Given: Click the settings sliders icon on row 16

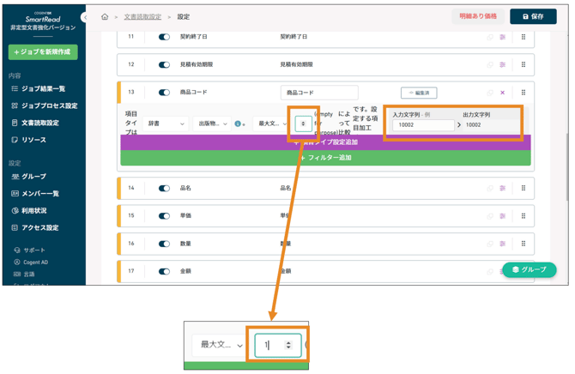Looking at the screenshot, I should tap(502, 244).
